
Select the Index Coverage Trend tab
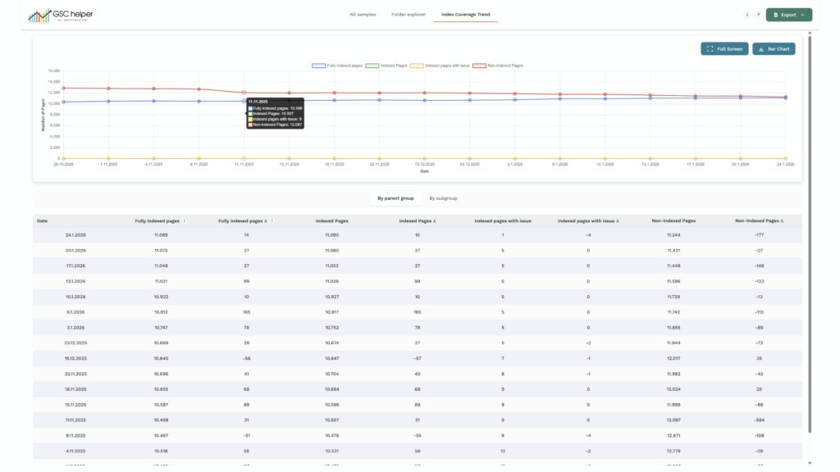pos(465,15)
